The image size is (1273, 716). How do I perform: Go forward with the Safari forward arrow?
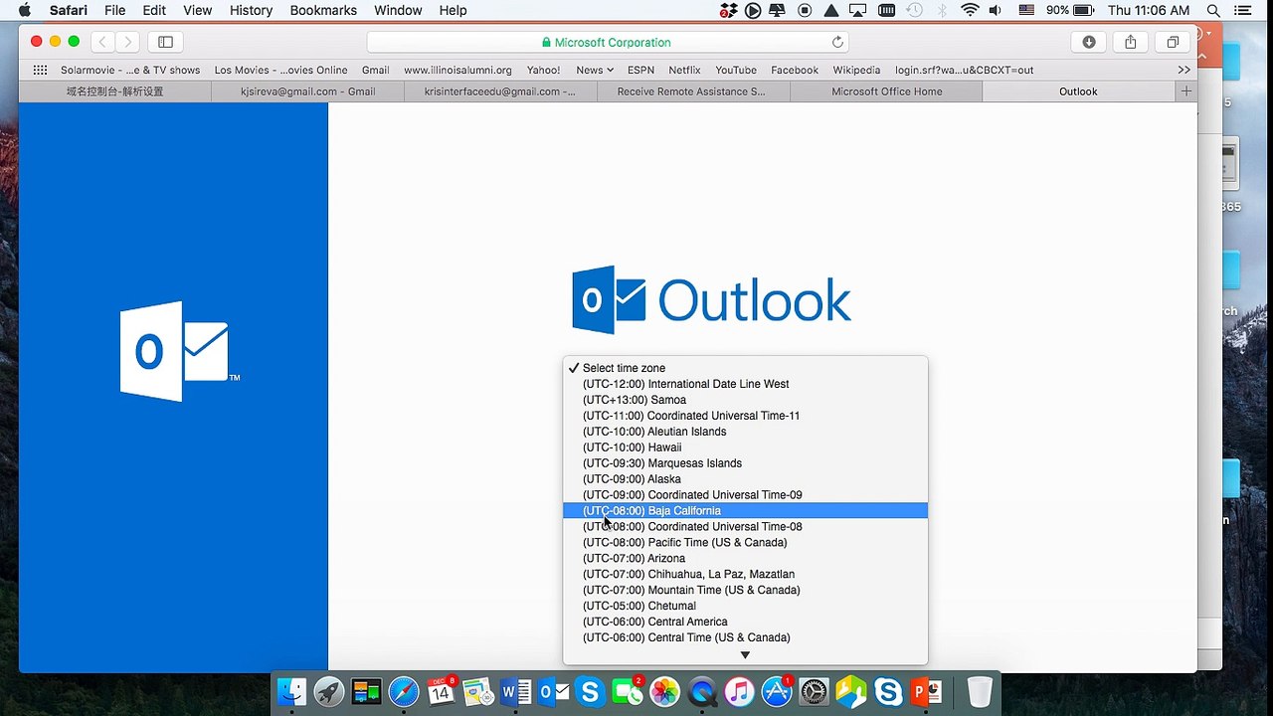pyautogui.click(x=127, y=42)
